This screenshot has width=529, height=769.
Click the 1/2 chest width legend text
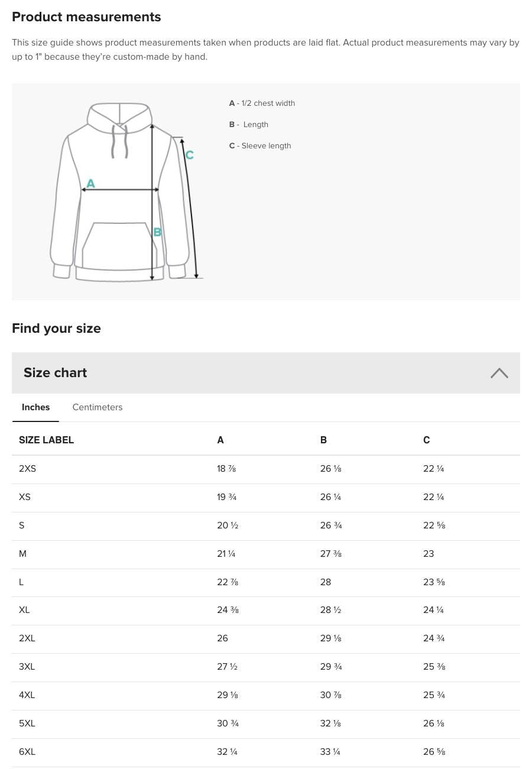coord(266,103)
